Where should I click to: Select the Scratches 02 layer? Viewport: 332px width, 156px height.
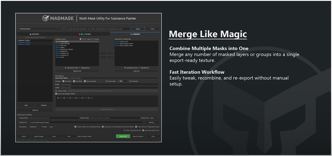pyautogui.click(x=77, y=53)
